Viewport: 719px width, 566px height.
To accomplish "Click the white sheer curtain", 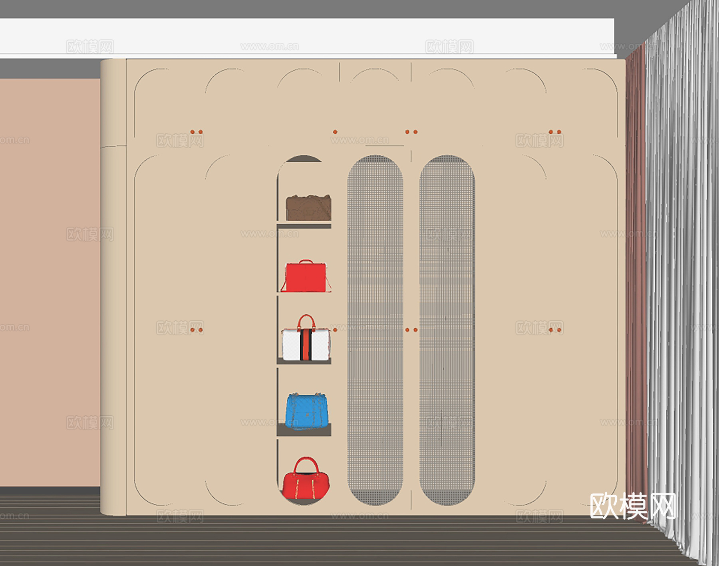I will click(683, 280).
